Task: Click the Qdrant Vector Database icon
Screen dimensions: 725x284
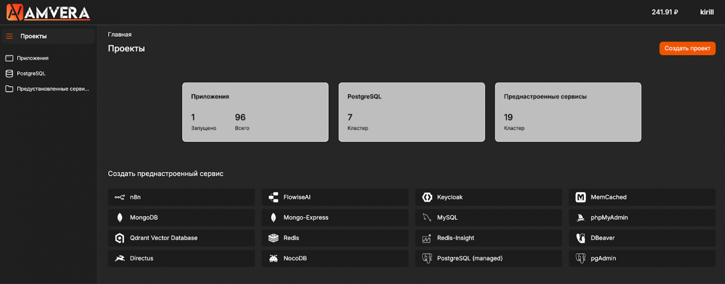Action: pos(119,238)
